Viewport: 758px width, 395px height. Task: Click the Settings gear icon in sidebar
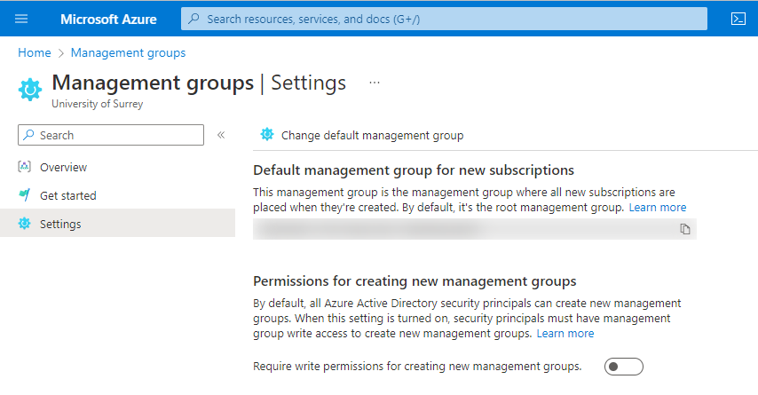point(24,224)
